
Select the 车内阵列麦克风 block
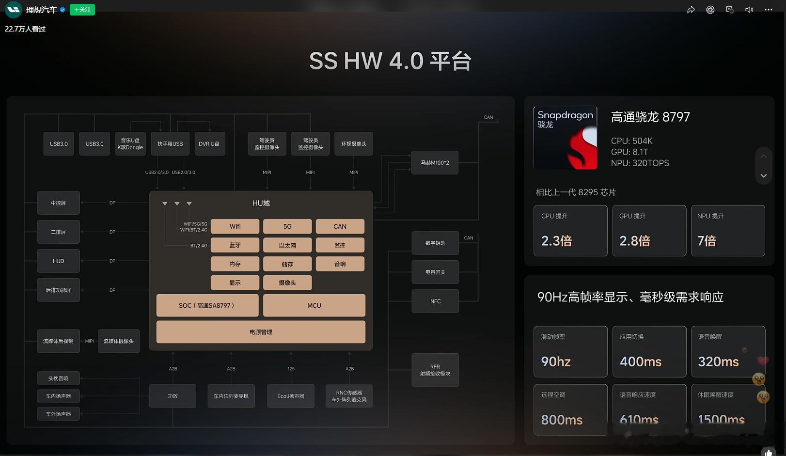[x=231, y=396]
